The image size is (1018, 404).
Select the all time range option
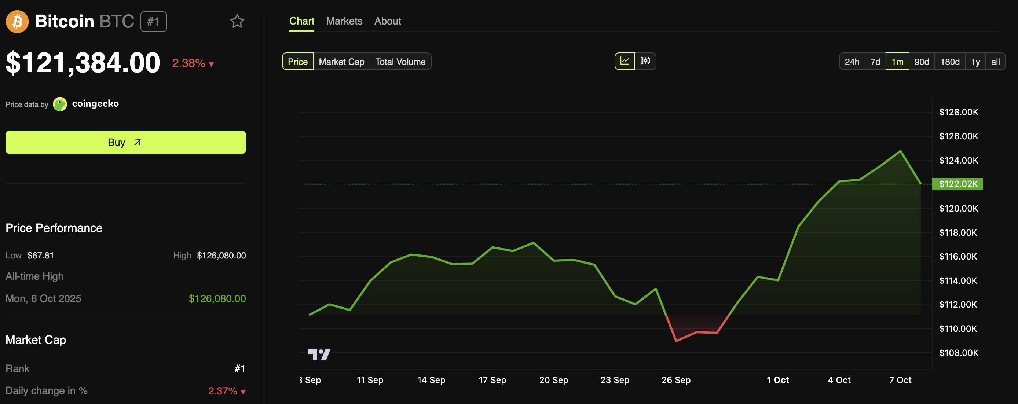point(996,61)
